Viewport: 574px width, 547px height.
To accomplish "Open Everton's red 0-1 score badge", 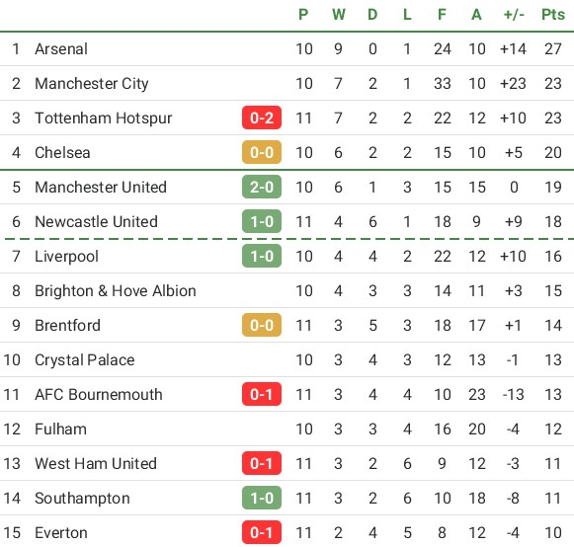I will tap(262, 533).
